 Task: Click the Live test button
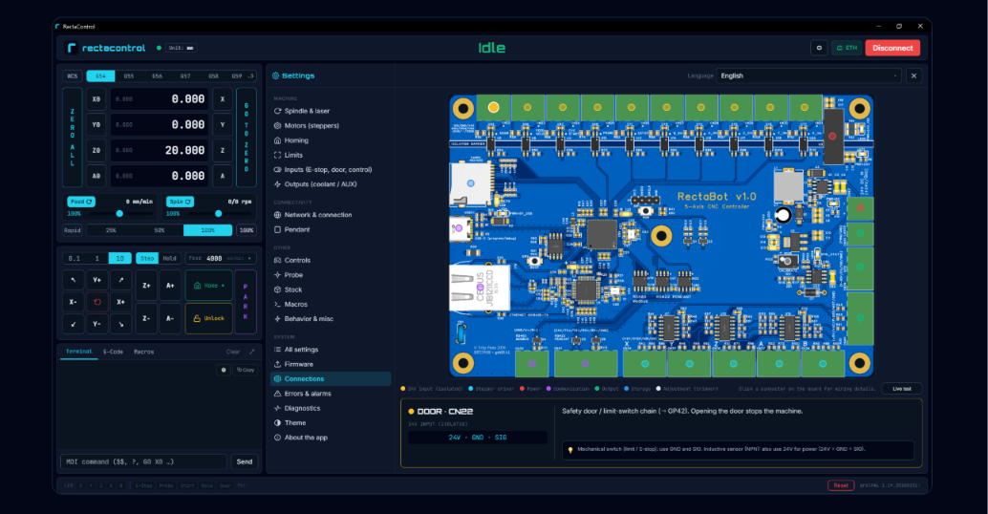pyautogui.click(x=902, y=389)
